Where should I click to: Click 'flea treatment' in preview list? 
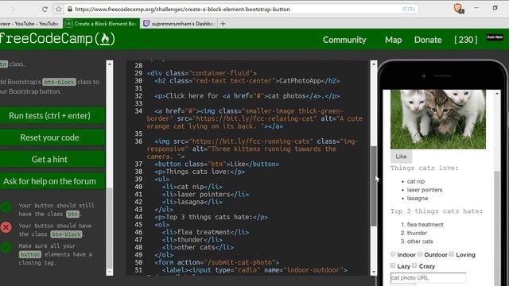(x=425, y=224)
